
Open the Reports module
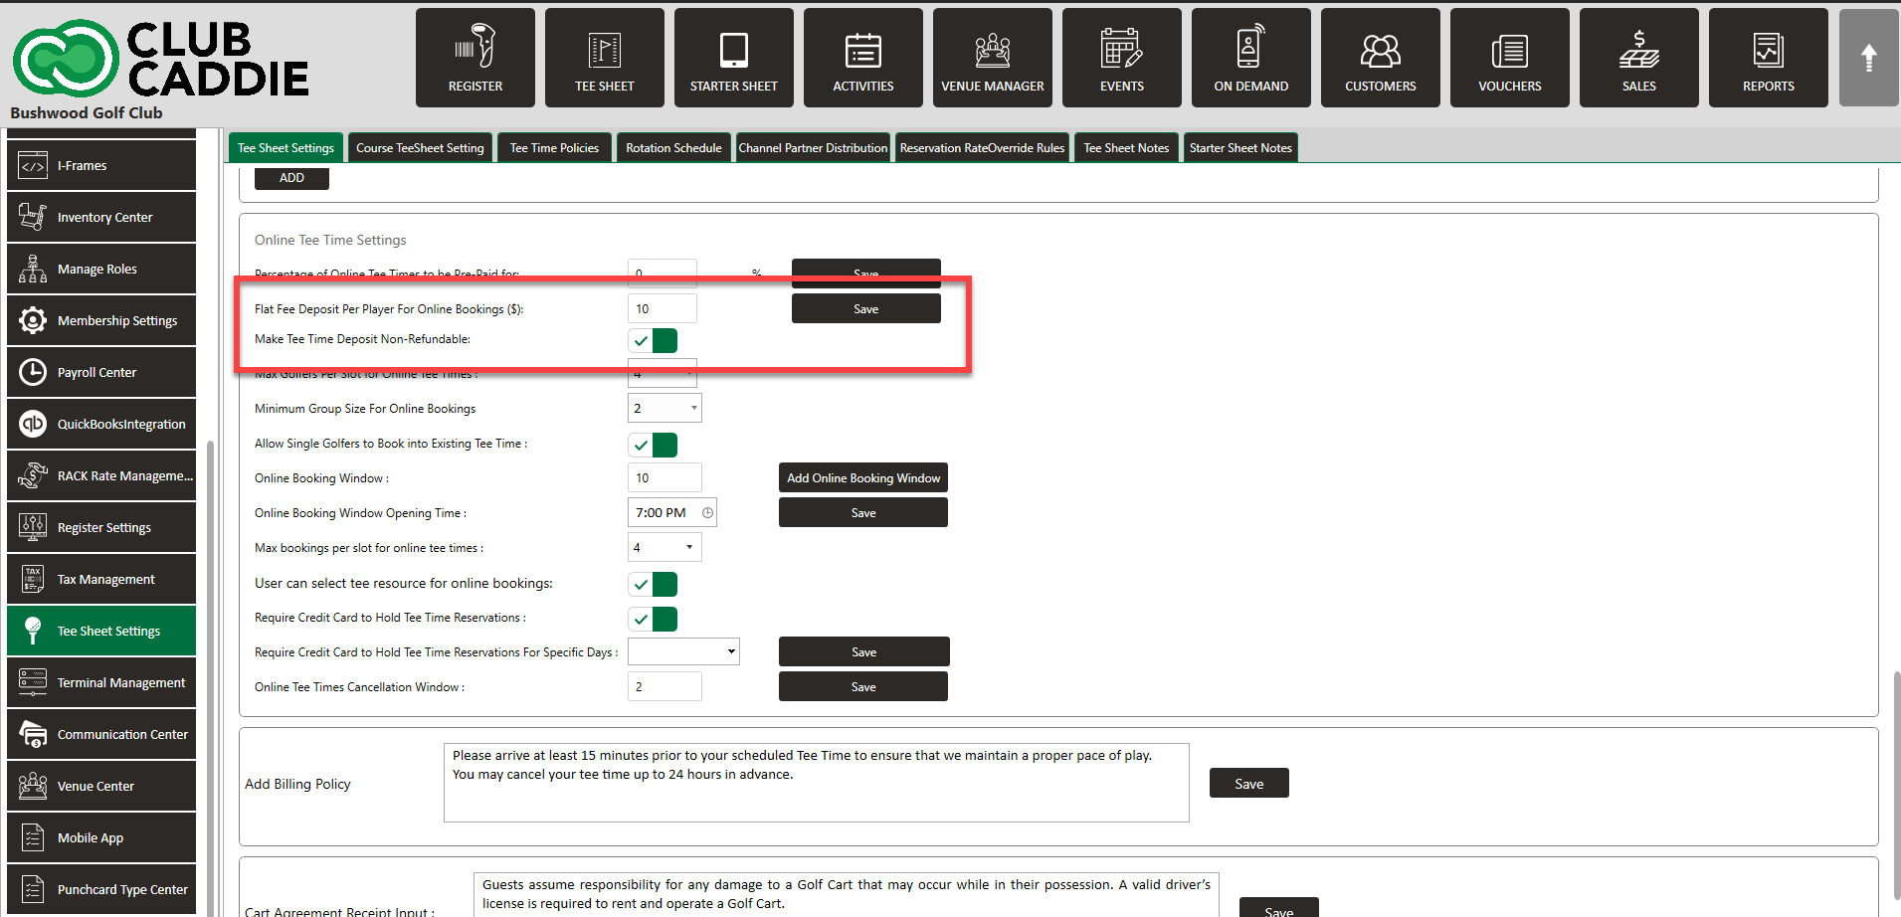(1768, 58)
